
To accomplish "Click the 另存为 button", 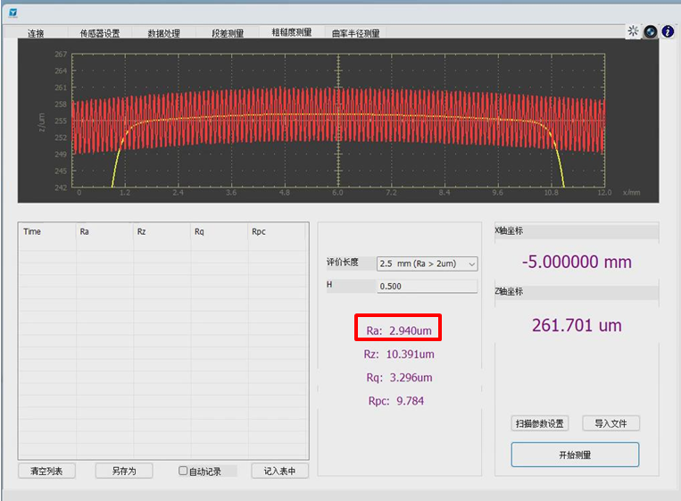I will (x=124, y=471).
